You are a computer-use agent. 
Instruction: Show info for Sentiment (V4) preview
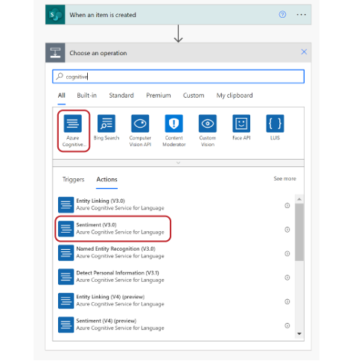click(x=287, y=326)
